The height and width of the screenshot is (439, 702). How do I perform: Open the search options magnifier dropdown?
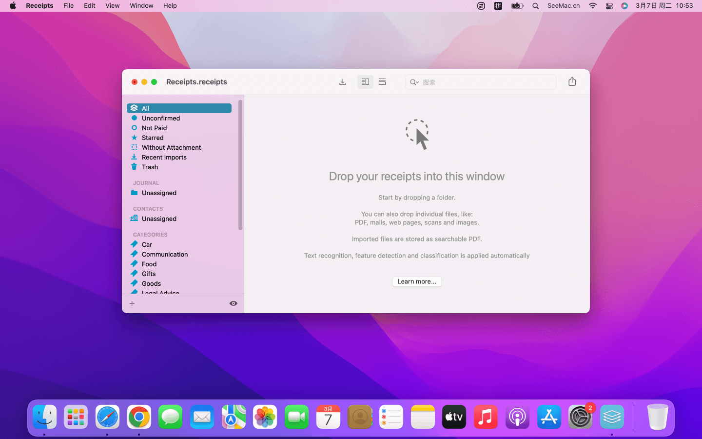tap(414, 82)
